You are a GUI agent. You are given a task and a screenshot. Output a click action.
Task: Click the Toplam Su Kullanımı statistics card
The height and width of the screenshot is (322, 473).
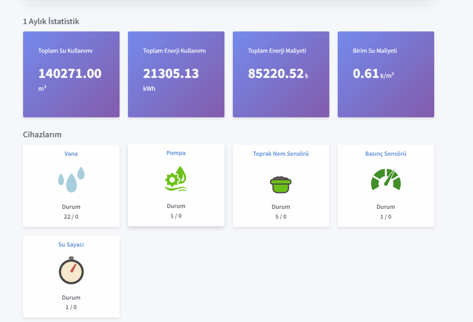click(x=71, y=74)
